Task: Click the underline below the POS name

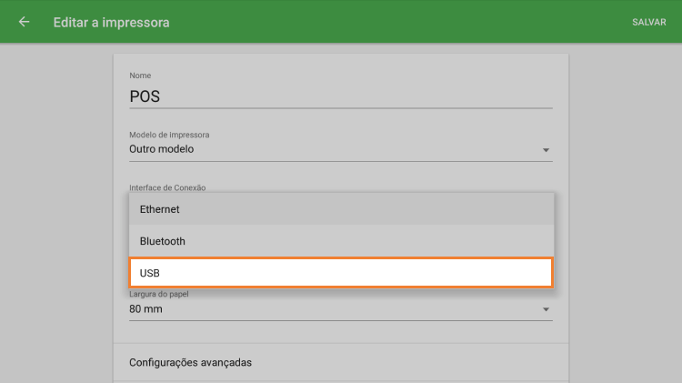Action: click(340, 107)
